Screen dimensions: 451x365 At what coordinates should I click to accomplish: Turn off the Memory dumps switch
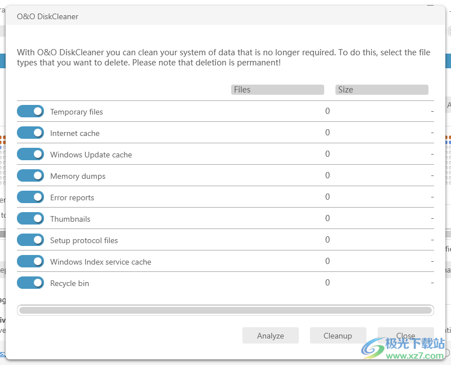point(30,175)
